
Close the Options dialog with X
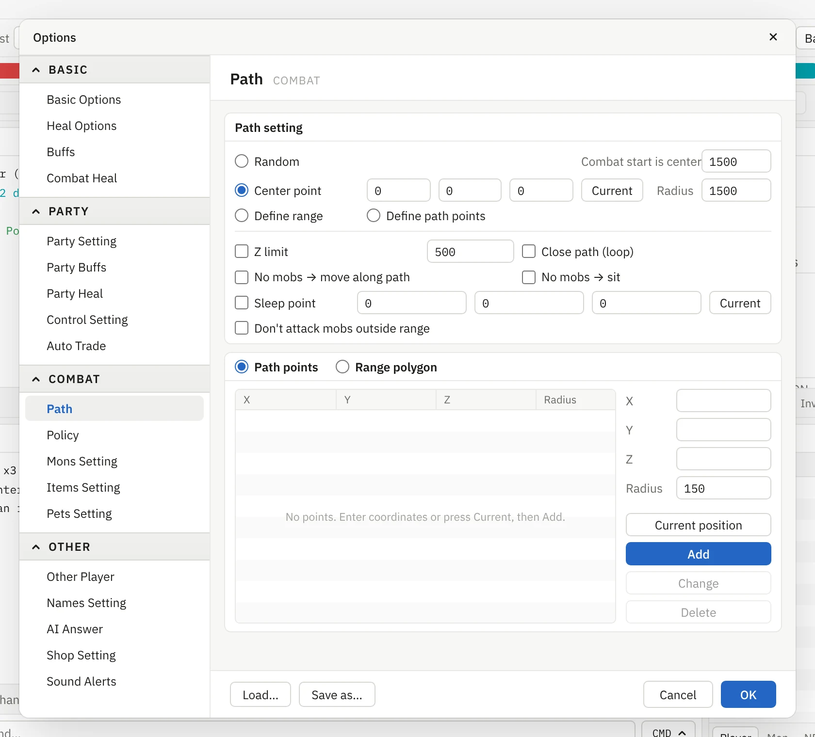click(773, 37)
